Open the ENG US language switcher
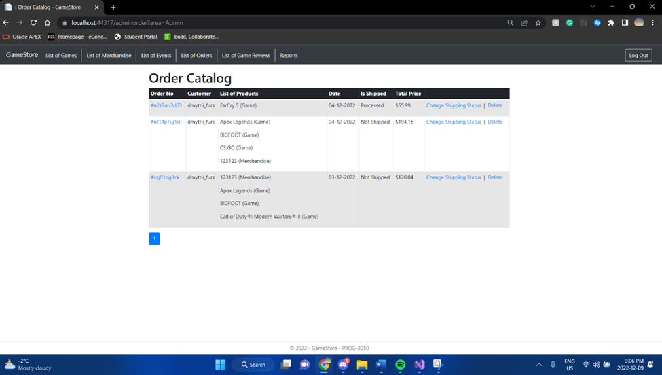 click(x=570, y=364)
